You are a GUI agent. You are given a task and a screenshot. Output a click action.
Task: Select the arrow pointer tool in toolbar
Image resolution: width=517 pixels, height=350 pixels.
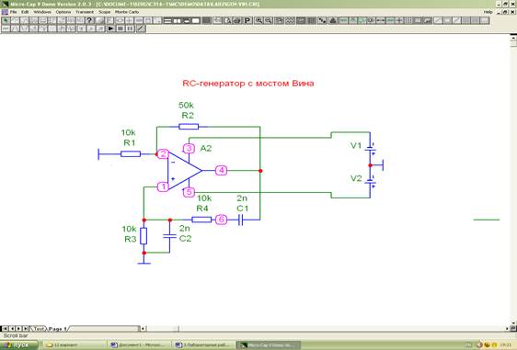coord(6,20)
